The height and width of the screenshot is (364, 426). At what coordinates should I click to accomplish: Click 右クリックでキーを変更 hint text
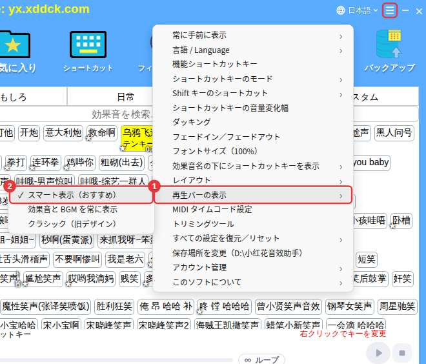tap(343, 334)
